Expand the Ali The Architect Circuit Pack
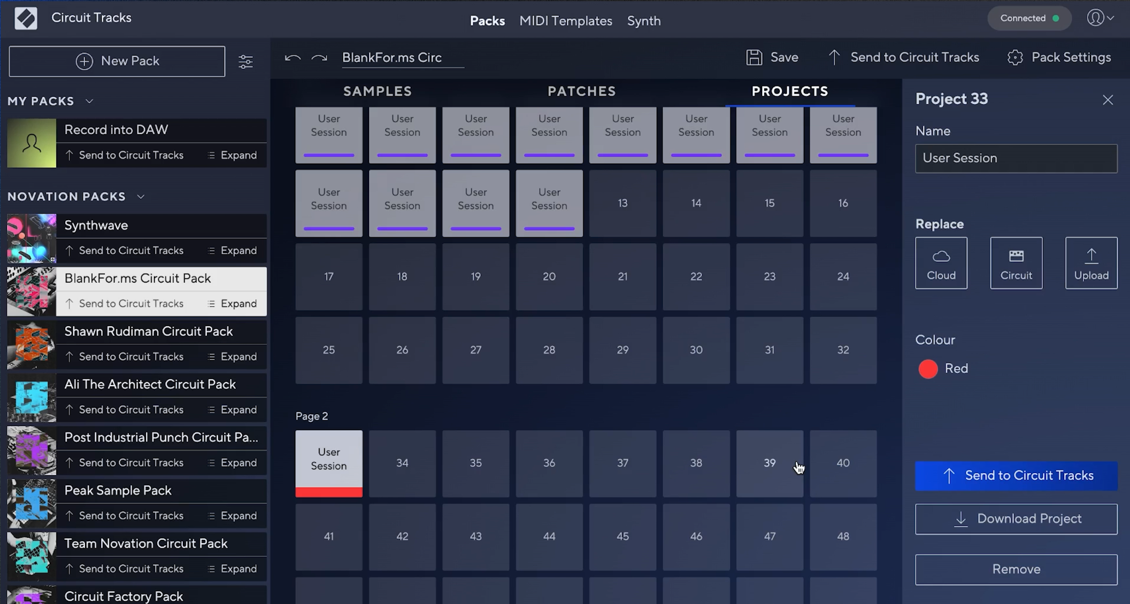The width and height of the screenshot is (1130, 604). point(232,409)
